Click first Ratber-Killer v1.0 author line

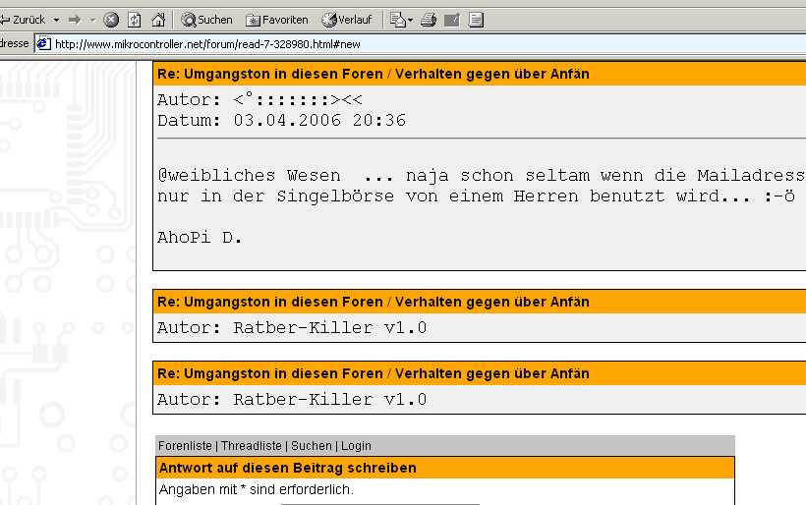292,328
